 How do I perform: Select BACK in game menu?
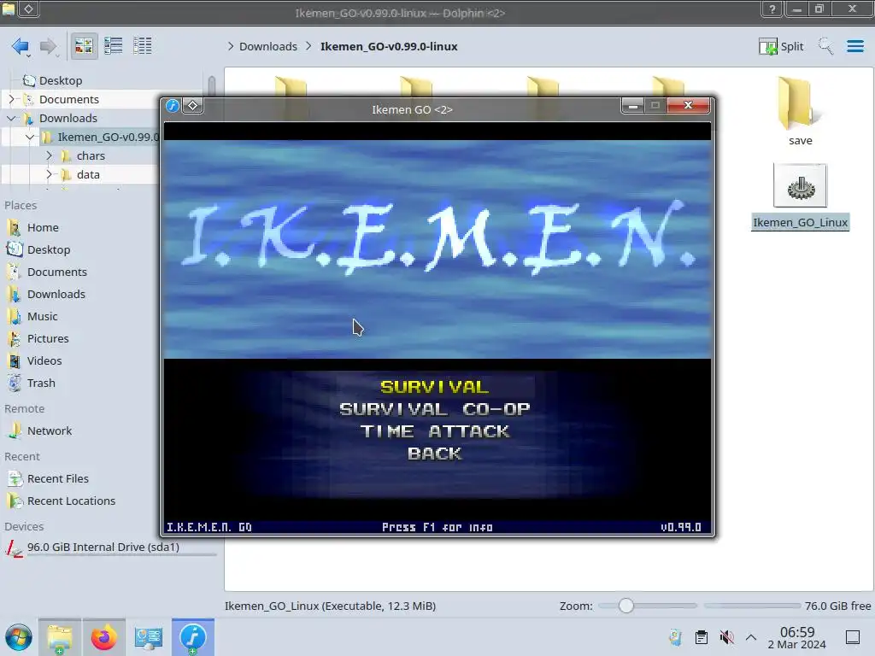pos(435,454)
